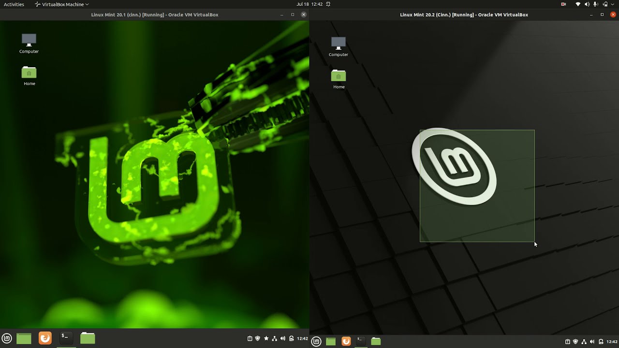Click notification tray icon in Mint 20.1 panel

pyautogui.click(x=250, y=338)
